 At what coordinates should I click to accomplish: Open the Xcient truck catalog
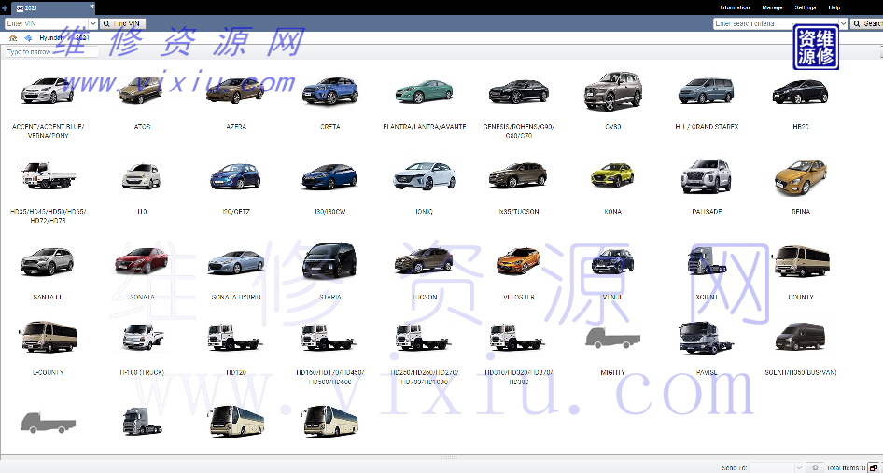705,261
